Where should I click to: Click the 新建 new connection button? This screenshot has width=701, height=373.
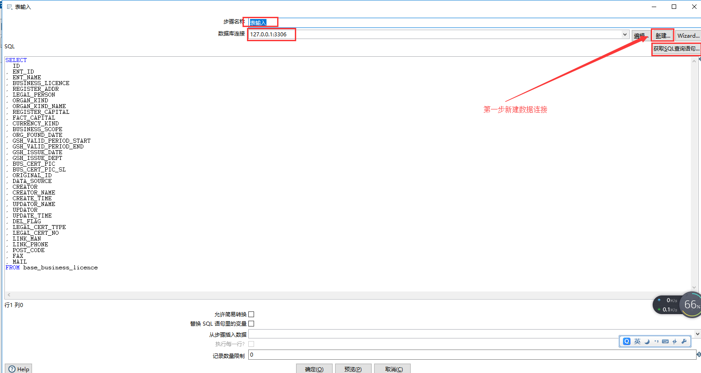pyautogui.click(x=662, y=35)
